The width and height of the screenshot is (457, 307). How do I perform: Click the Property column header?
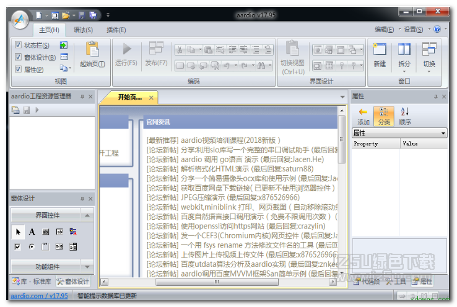click(376, 144)
